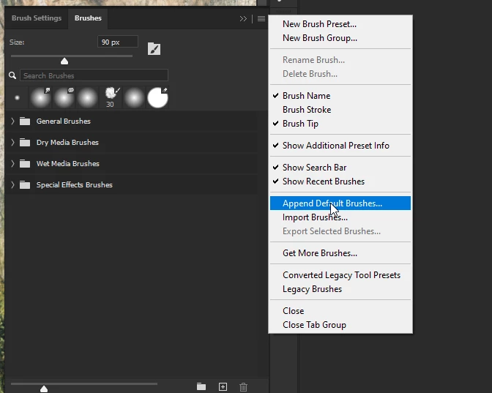Select the large hard white round recent brush
Image resolution: width=492 pixels, height=393 pixels.
click(157, 98)
